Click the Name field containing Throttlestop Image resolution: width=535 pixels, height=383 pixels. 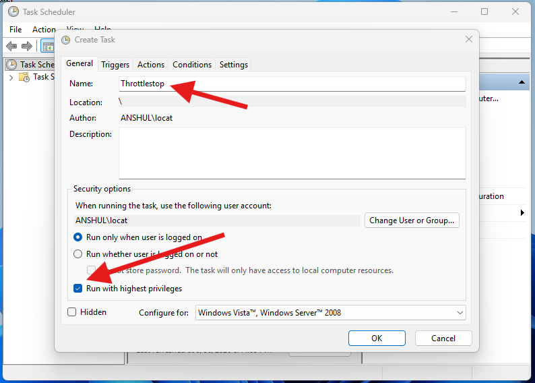292,84
